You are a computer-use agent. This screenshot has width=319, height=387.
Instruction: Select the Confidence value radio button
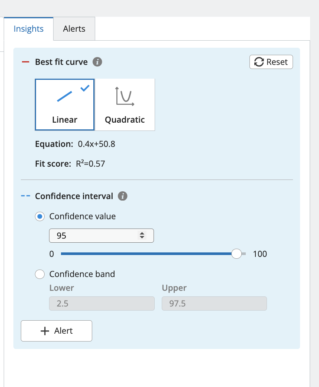click(40, 217)
